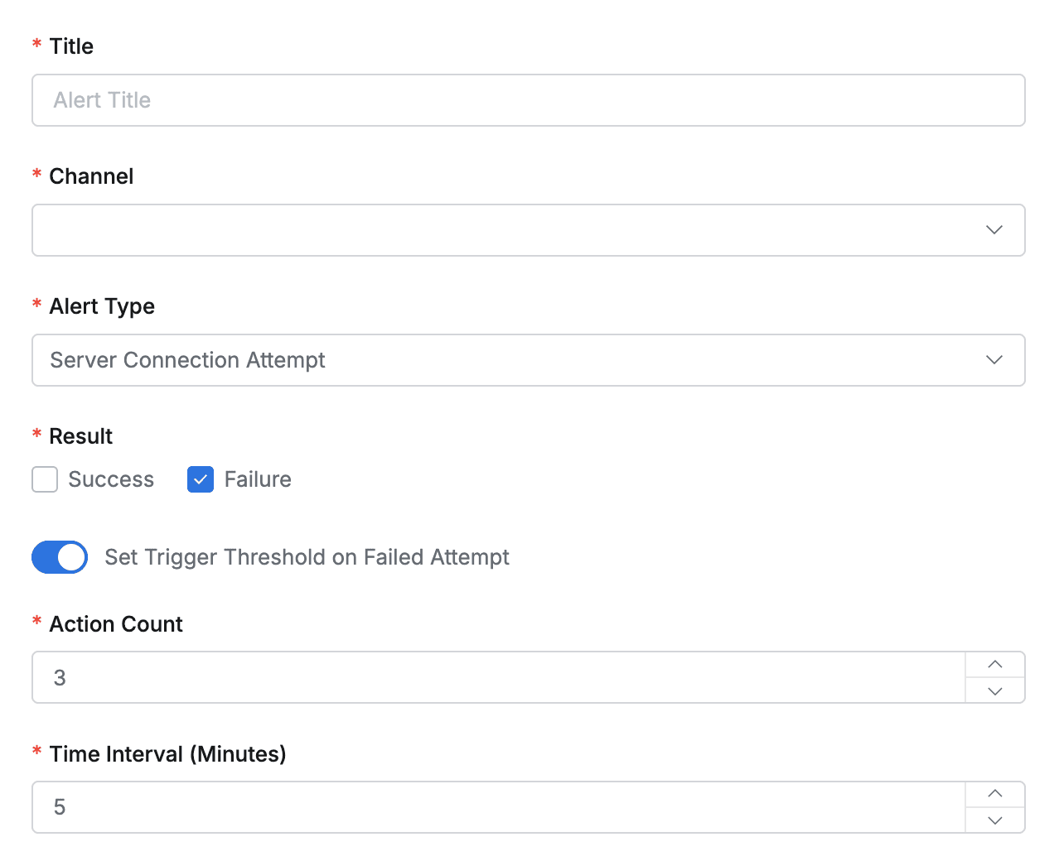Increase the Action Count value by one

[995, 665]
